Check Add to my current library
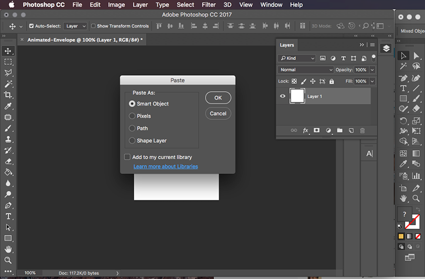The height and width of the screenshot is (279, 425). click(127, 157)
